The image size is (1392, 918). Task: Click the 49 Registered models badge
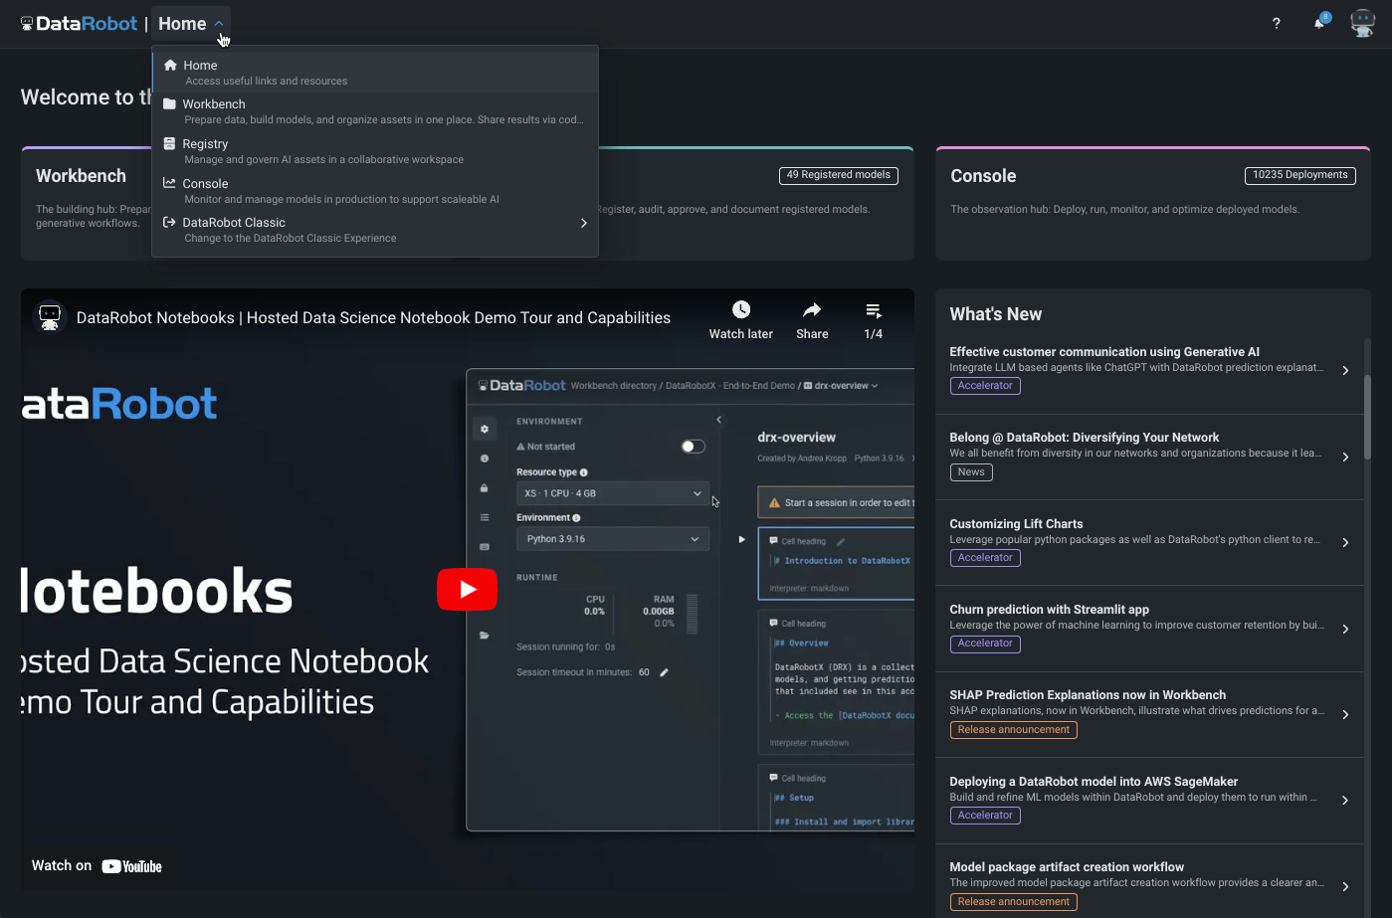838,175
